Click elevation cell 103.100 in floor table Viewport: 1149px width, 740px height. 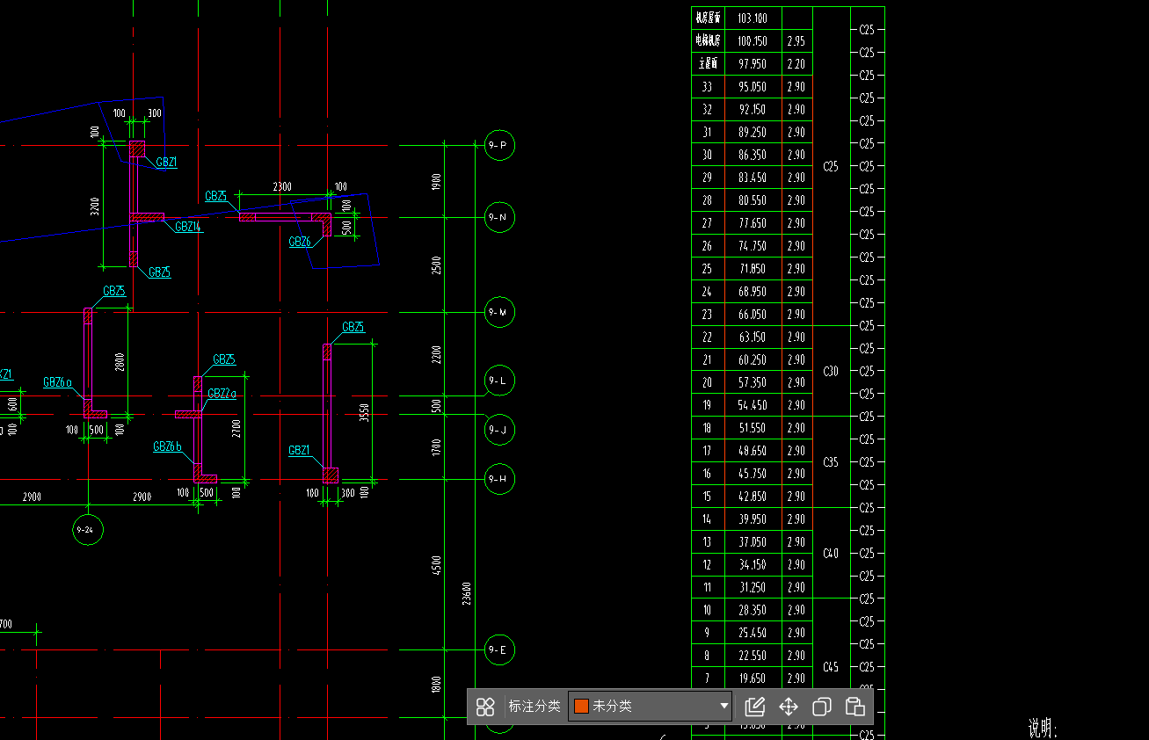coord(753,18)
